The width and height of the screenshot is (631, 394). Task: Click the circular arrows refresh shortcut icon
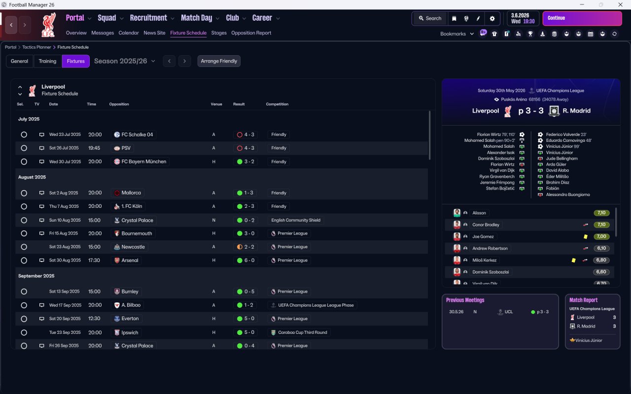click(x=614, y=34)
